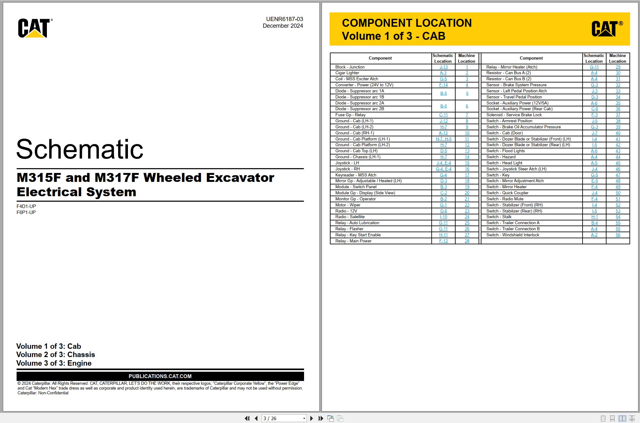This screenshot has width=640, height=423.
Task: Open G-4, E-4 link for Joystick - RH
Action: coord(443,169)
